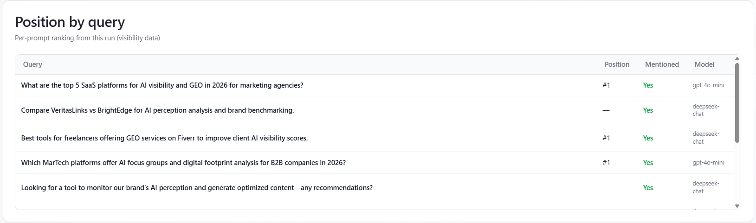Open the MarTech platforms AI focus groups query
756x223 pixels.
pyautogui.click(x=183, y=163)
